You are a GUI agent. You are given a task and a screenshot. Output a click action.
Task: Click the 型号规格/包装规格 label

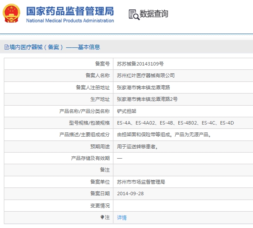[89, 123]
